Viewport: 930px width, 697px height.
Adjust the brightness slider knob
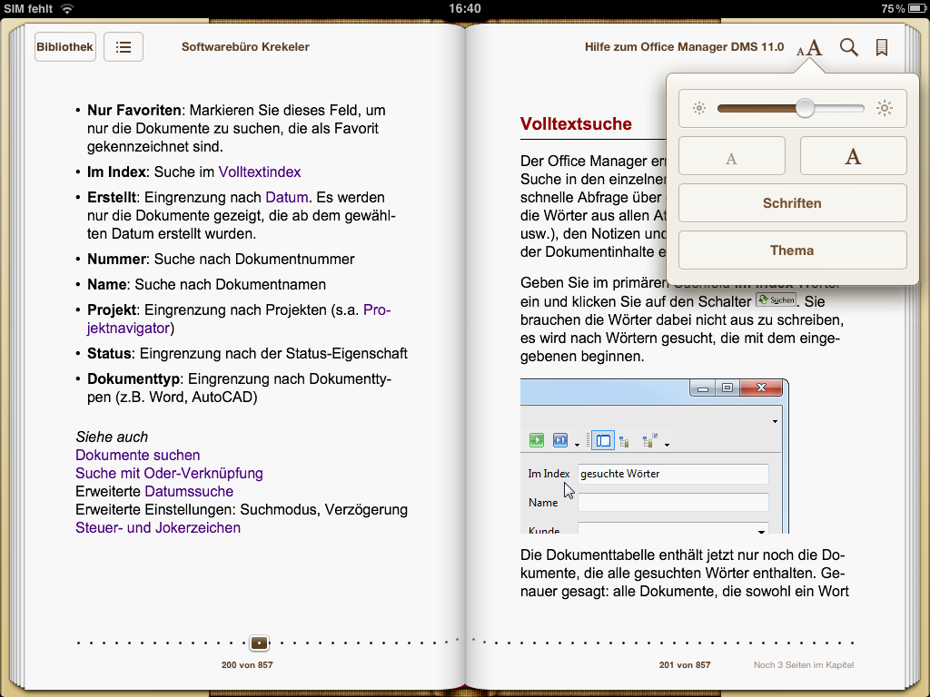pyautogui.click(x=805, y=108)
